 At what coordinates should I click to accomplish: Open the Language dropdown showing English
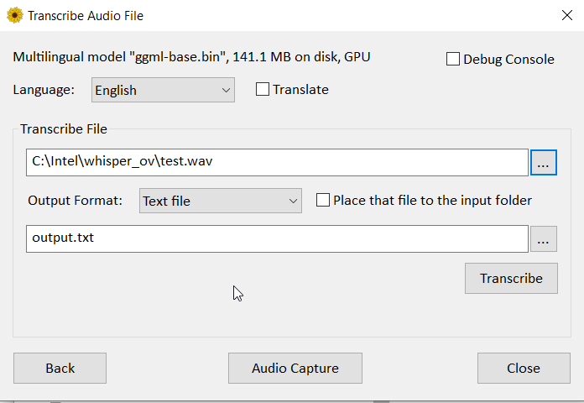163,90
